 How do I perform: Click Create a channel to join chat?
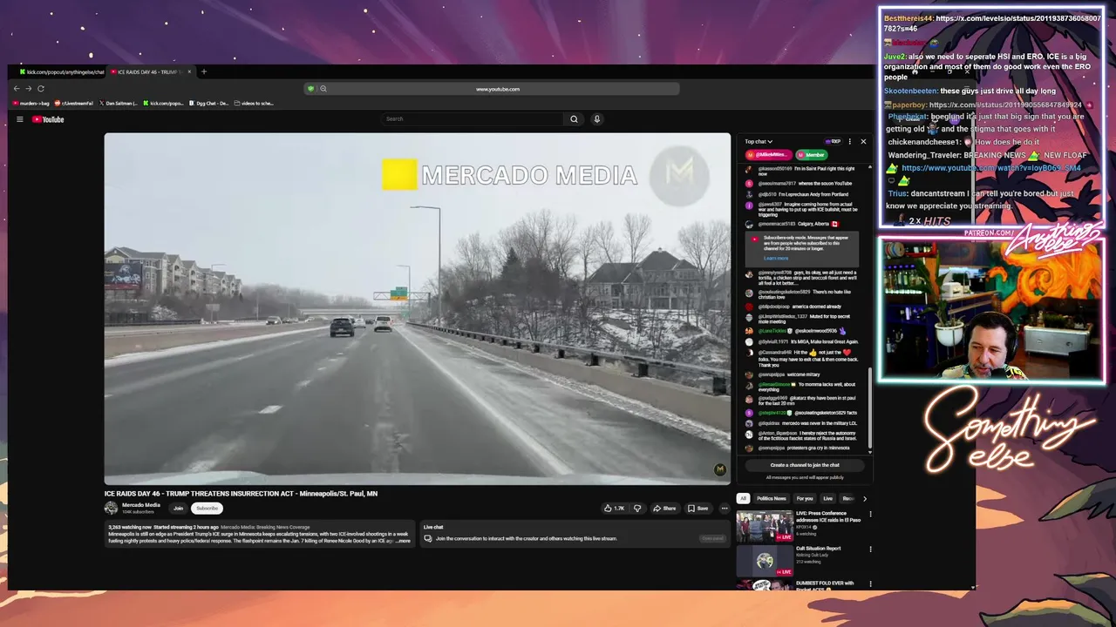tap(805, 465)
